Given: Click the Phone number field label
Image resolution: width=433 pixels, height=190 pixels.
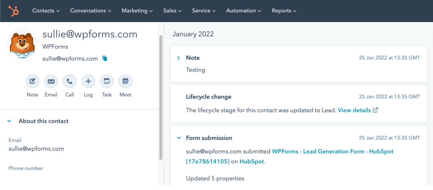Looking at the screenshot, I should [26, 168].
